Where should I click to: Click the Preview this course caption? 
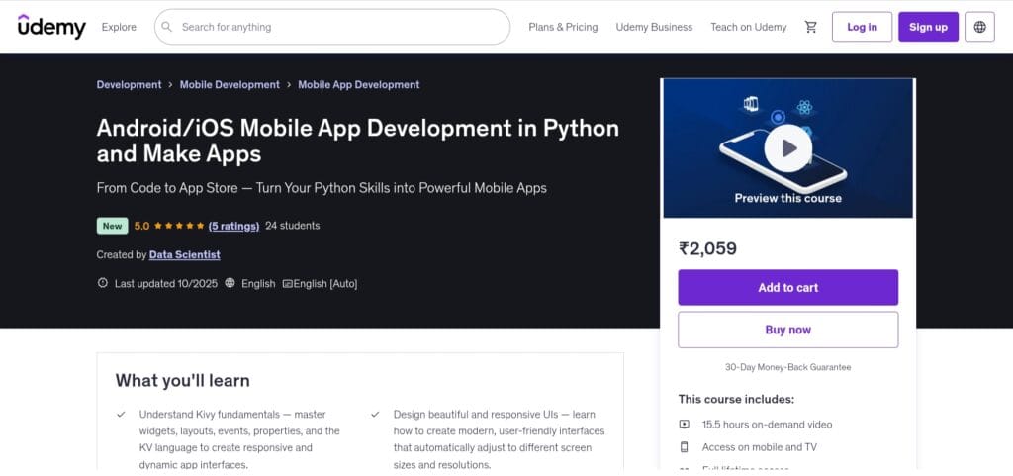pyautogui.click(x=787, y=198)
